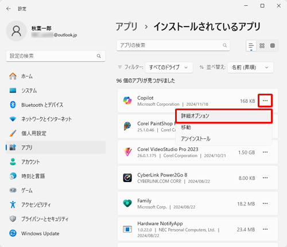This screenshot has height=247, width=287.
Task: Choose 詳細オプション from the context menu
Action: pos(224,116)
